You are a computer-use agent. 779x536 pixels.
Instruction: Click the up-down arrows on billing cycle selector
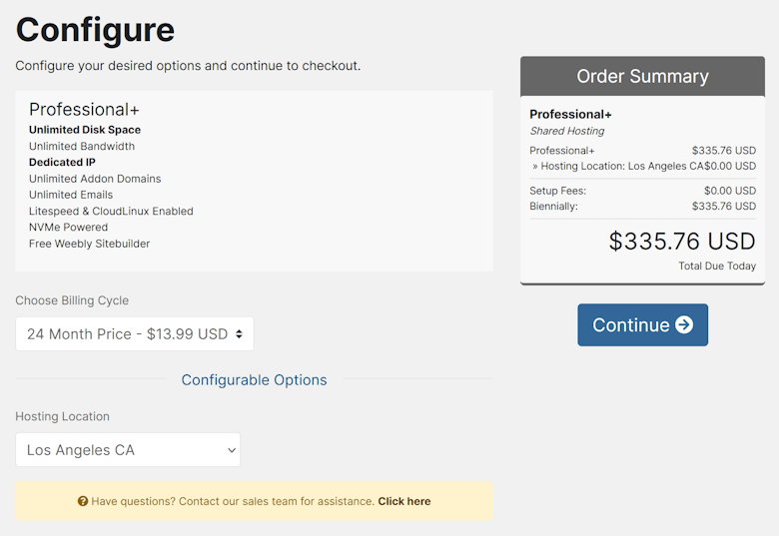pos(239,334)
